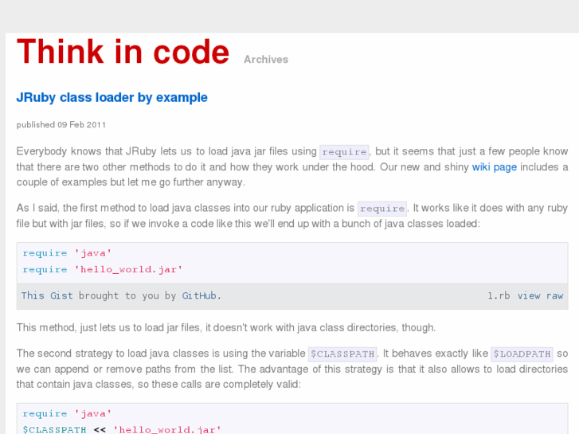Click inline "require" code in the first paragraph
Screen dimensions: 579x434
(344, 152)
